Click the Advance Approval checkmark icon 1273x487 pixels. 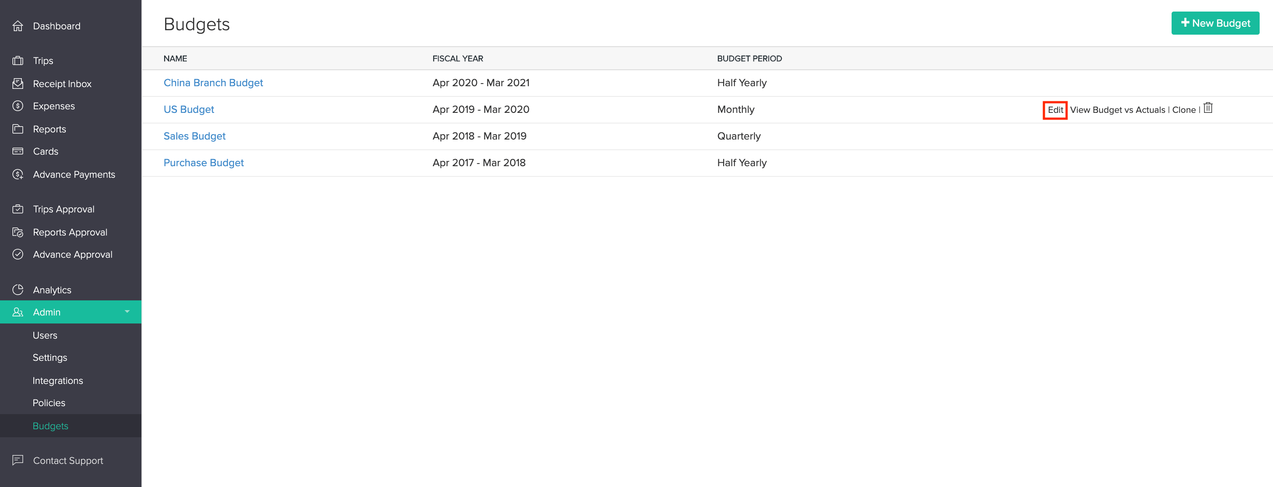point(18,254)
